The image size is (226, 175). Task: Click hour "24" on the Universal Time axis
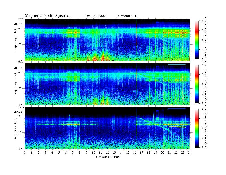(190, 152)
